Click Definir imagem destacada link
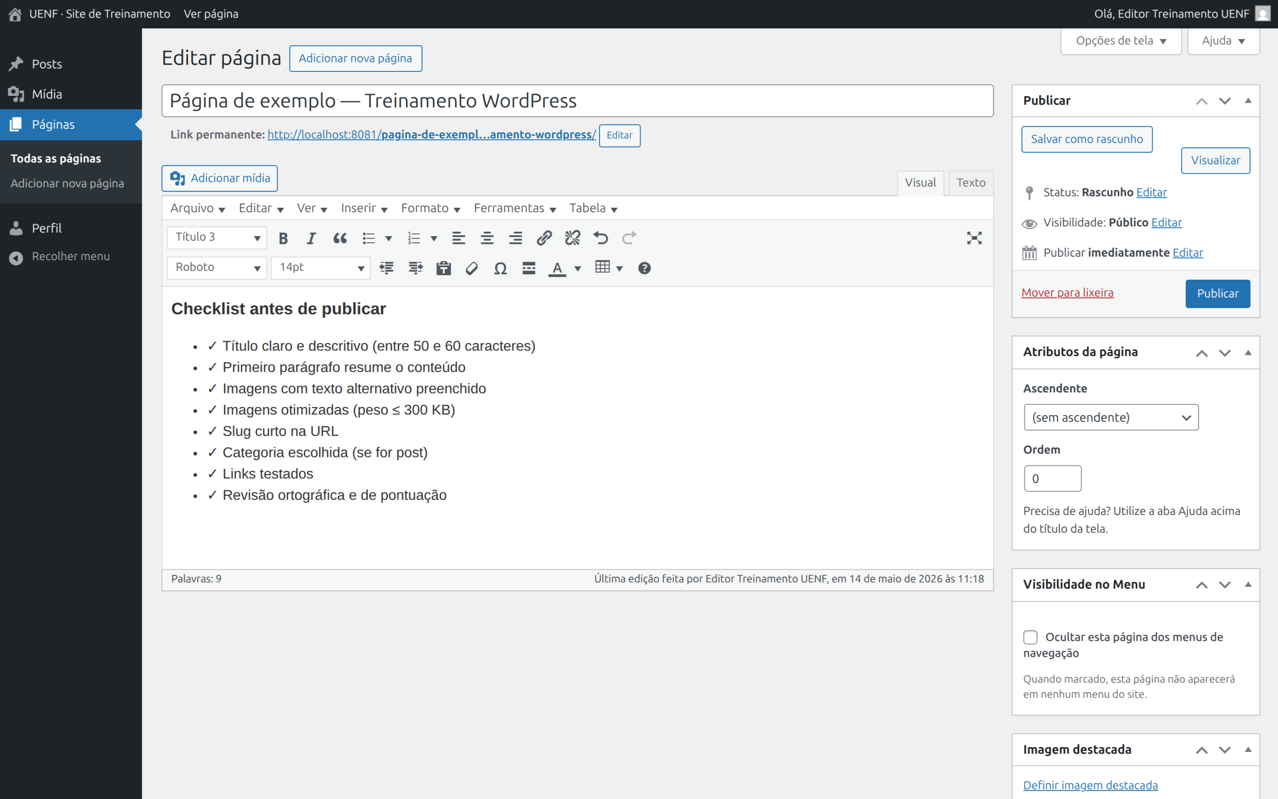Viewport: 1278px width, 799px height. pos(1090,785)
